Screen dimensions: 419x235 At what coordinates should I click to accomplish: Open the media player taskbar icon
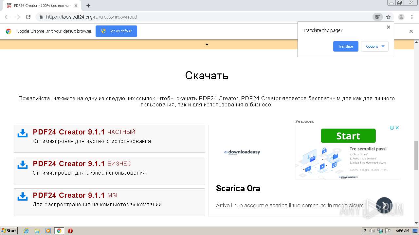click(48, 231)
